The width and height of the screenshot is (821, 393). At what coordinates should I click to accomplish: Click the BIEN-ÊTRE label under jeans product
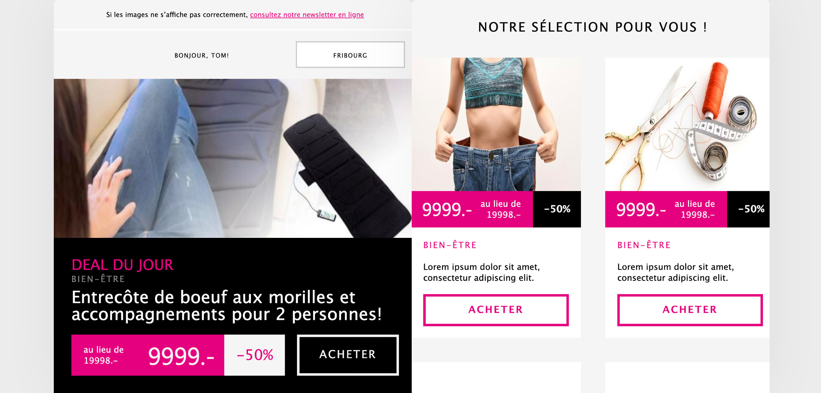450,245
